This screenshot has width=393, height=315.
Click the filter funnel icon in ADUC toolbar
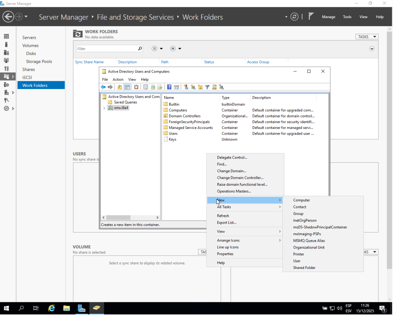207,87
